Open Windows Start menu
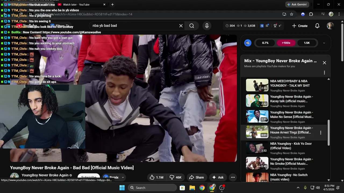This screenshot has width=344, height=193. click(122, 188)
